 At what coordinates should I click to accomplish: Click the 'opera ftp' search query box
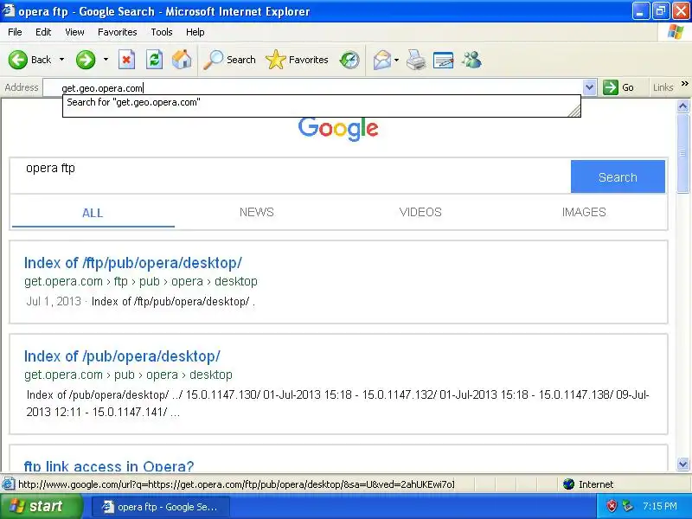[291, 176]
